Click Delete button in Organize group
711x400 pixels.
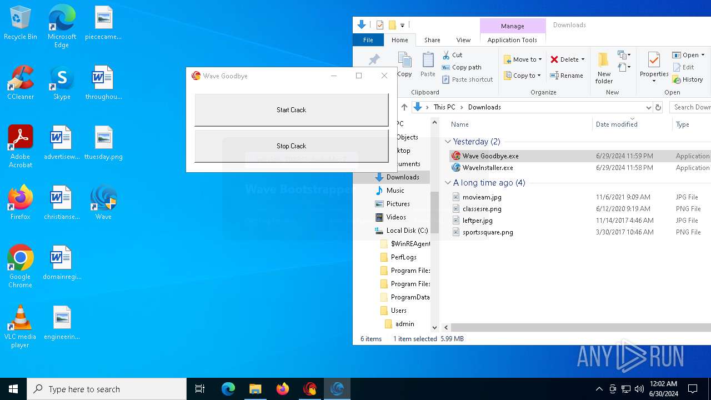(x=564, y=59)
